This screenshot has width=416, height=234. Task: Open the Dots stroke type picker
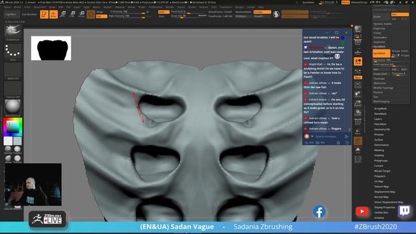tap(12, 52)
